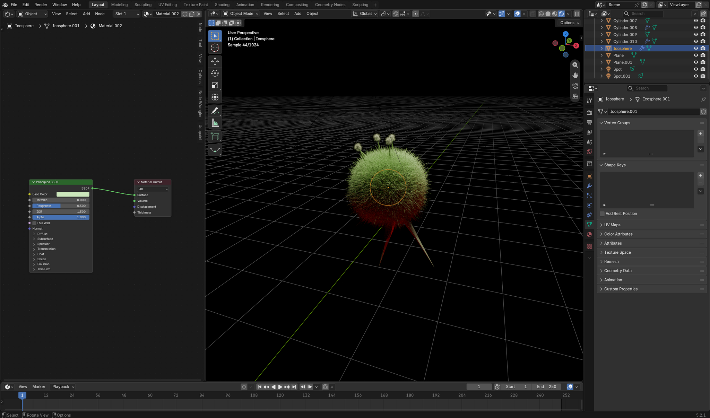Click the End frame field

pyautogui.click(x=546, y=387)
